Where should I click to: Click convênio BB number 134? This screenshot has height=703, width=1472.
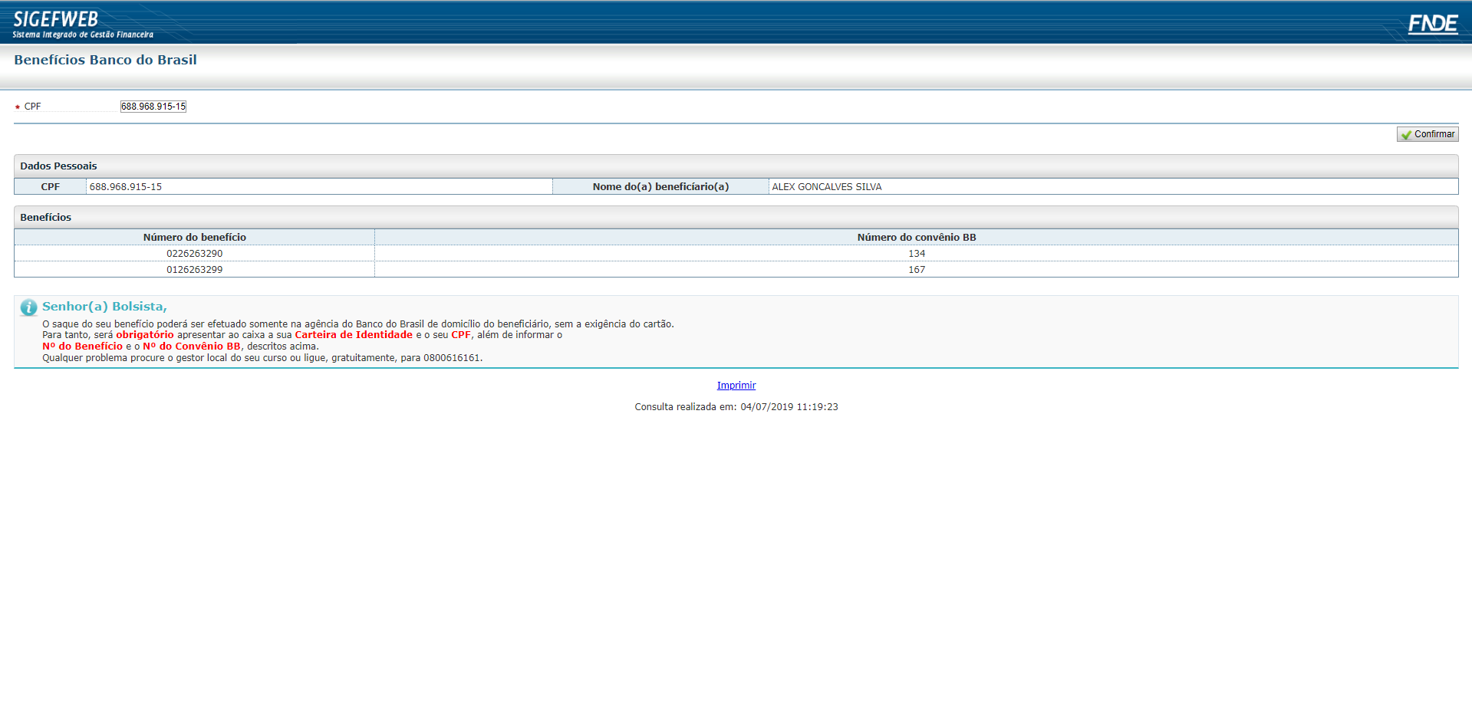pyautogui.click(x=916, y=254)
